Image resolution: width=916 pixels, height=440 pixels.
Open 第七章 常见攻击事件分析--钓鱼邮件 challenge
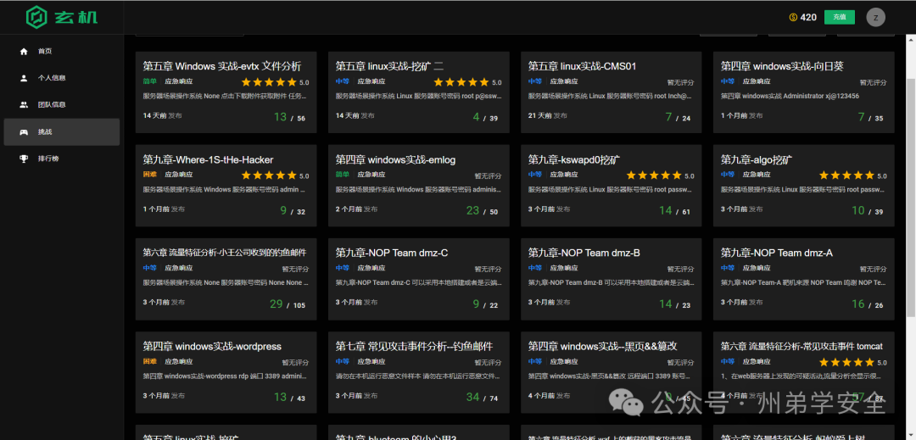(419, 372)
